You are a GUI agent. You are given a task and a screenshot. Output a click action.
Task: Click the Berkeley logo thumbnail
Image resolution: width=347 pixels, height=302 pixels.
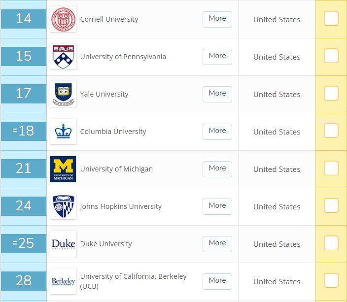click(63, 281)
